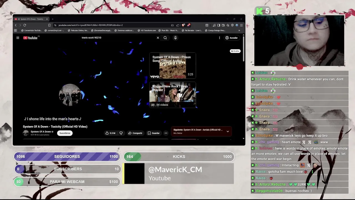Open the CompuTrabajo Peru bookmark

point(215,31)
